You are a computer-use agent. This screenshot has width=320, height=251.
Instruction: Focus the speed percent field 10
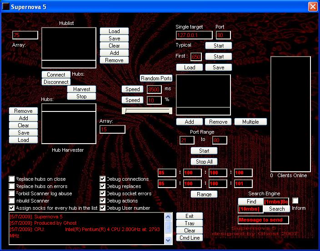point(154,100)
